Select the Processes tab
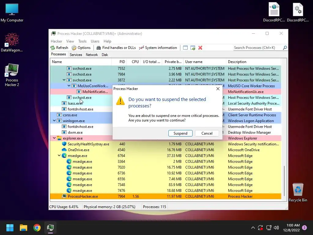The height and width of the screenshot is (235, 313). [58, 54]
